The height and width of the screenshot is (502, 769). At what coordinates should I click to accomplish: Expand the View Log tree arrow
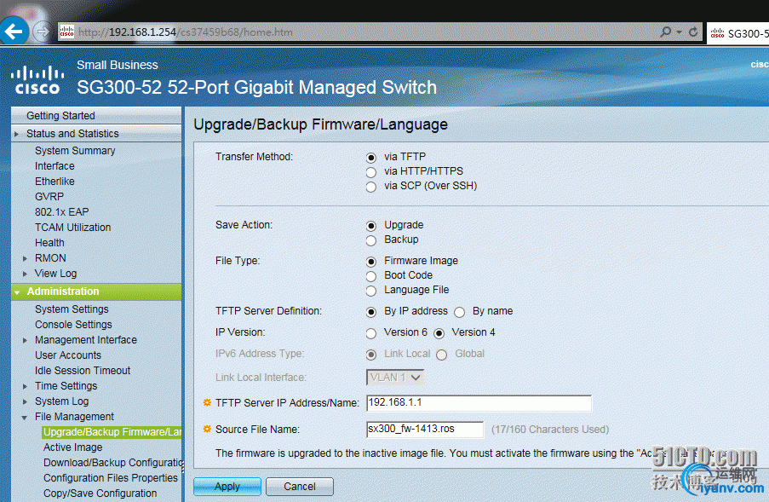[25, 274]
